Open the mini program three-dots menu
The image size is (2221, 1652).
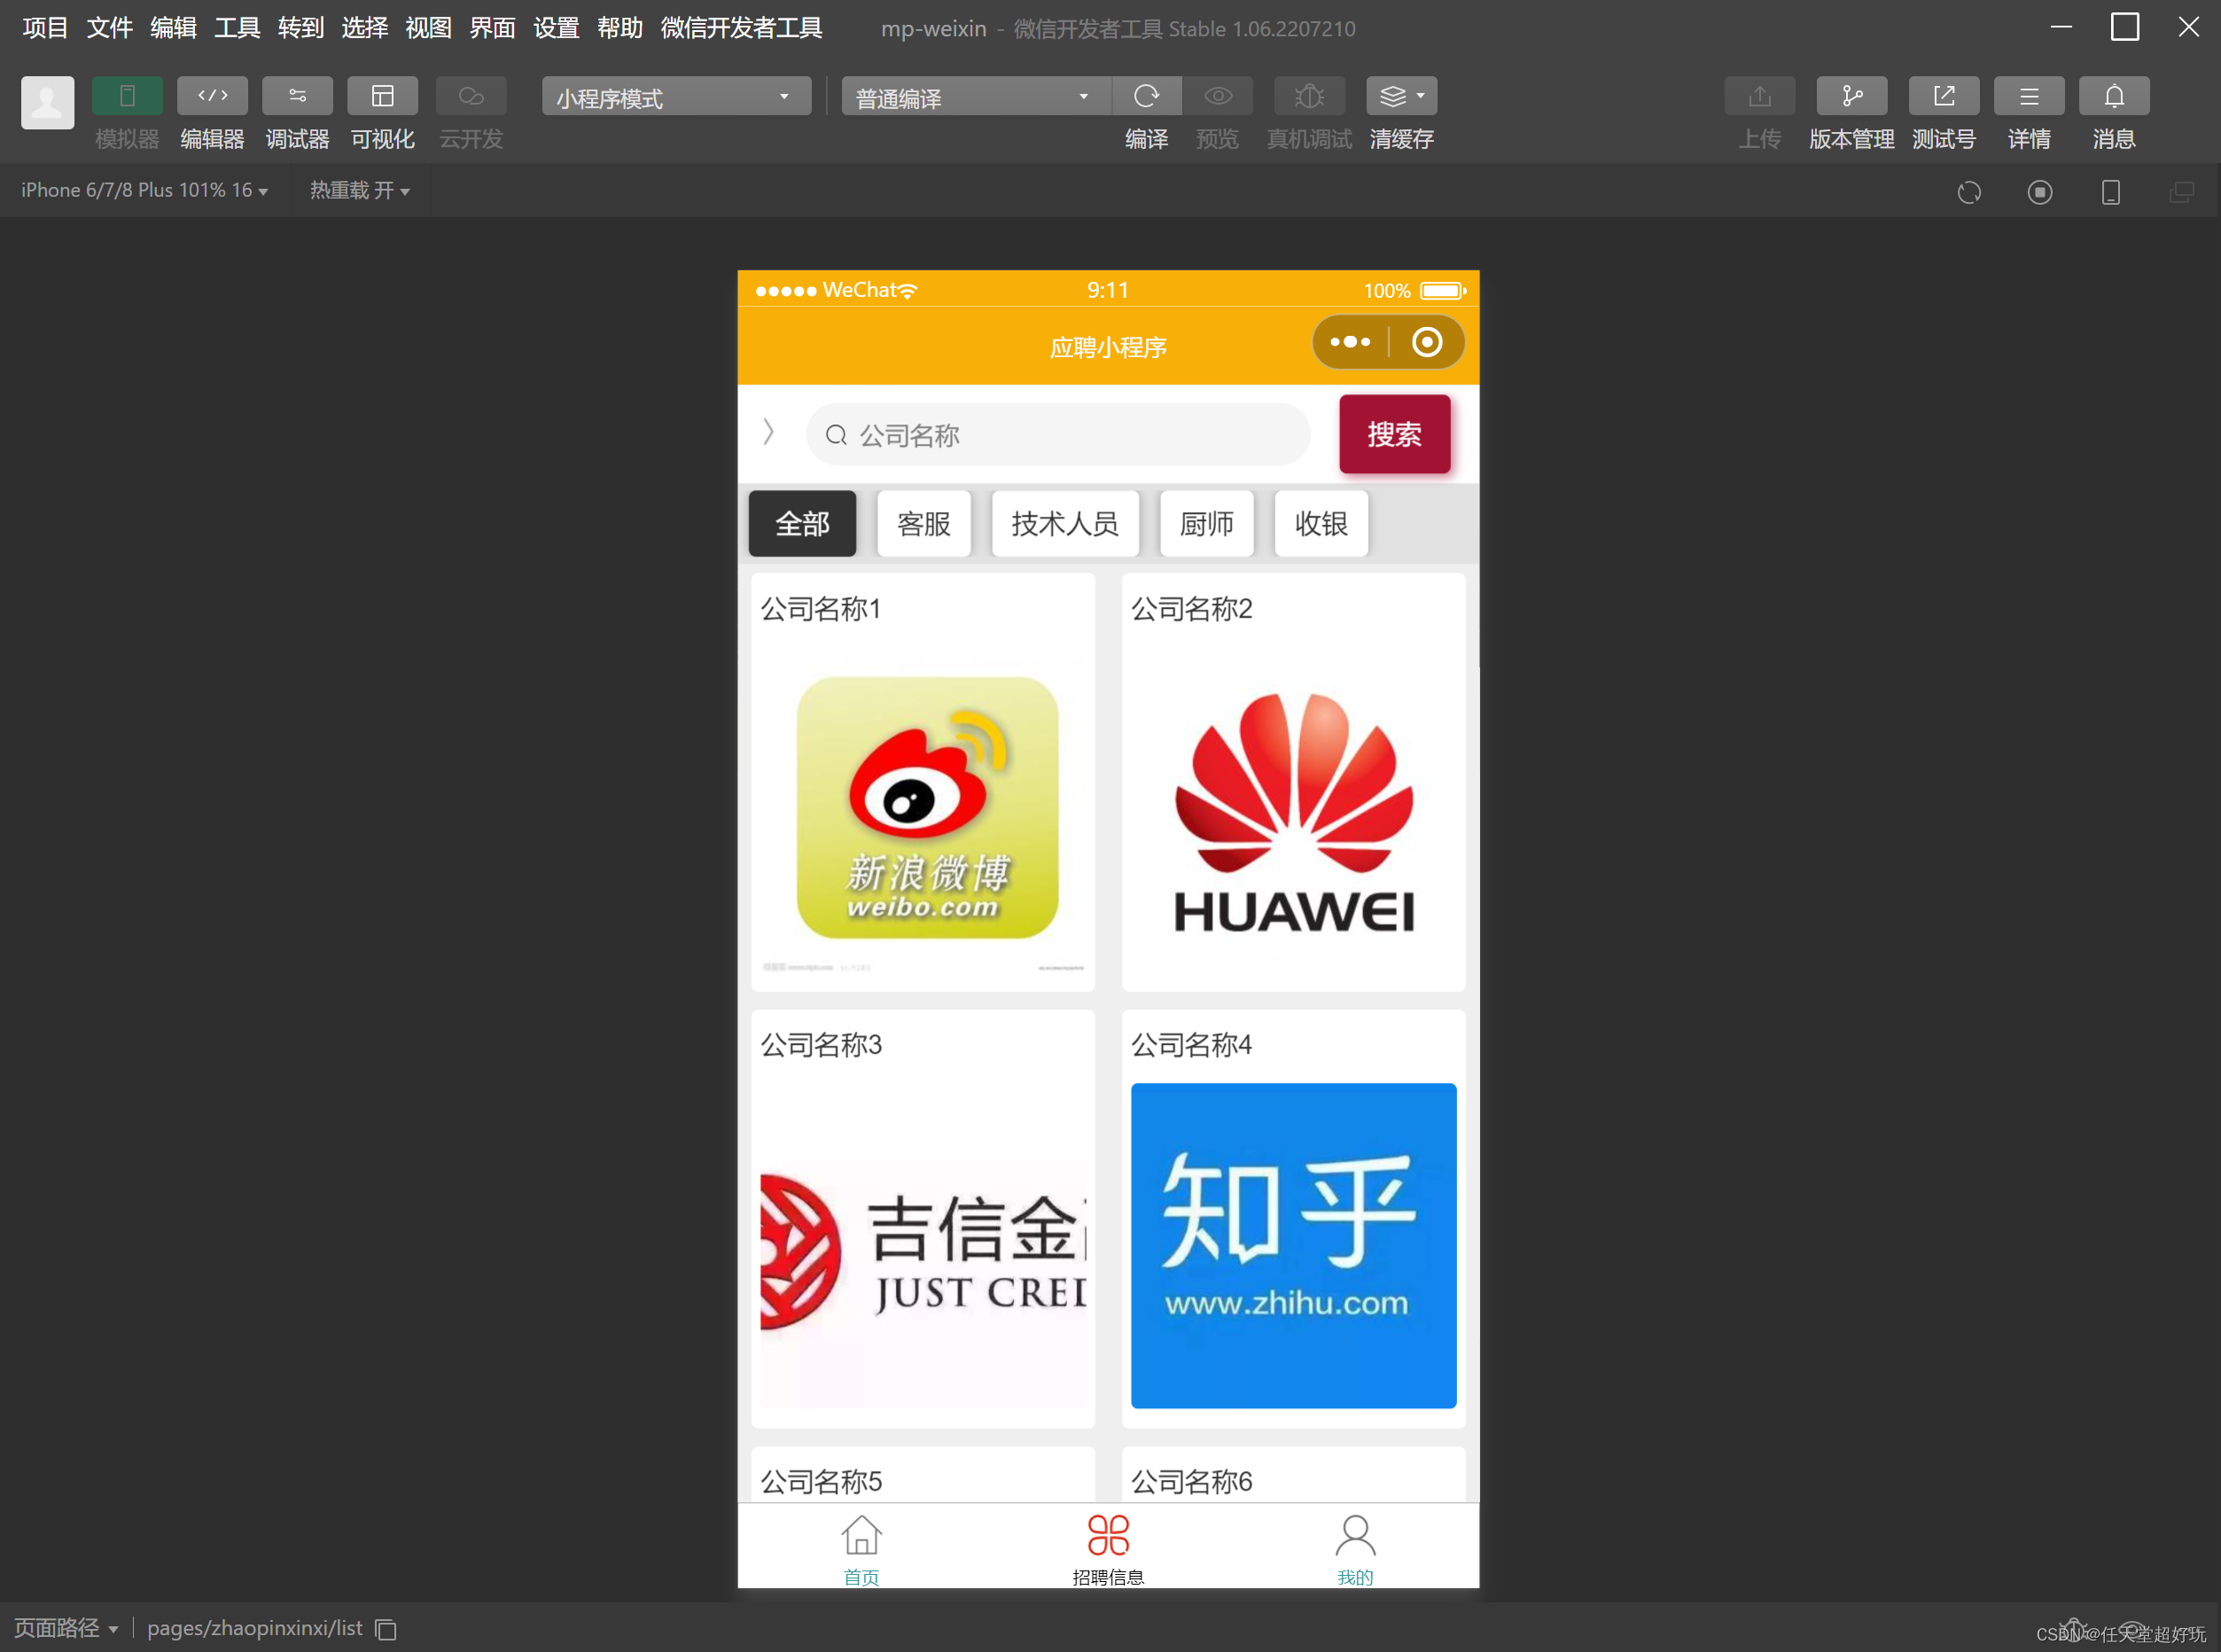(1350, 342)
